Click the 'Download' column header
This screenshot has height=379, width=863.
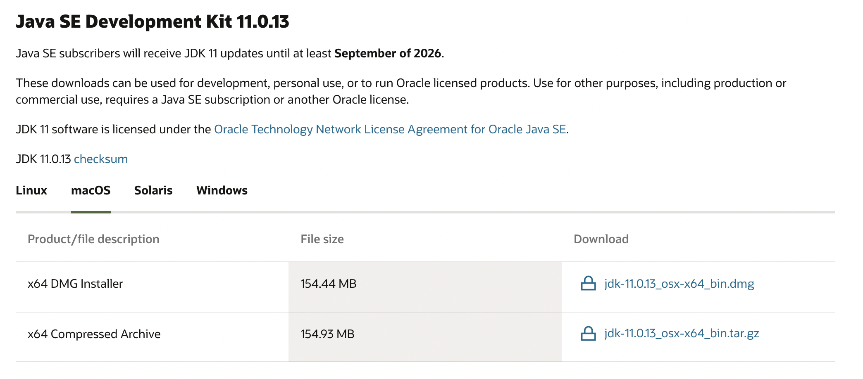tap(601, 239)
